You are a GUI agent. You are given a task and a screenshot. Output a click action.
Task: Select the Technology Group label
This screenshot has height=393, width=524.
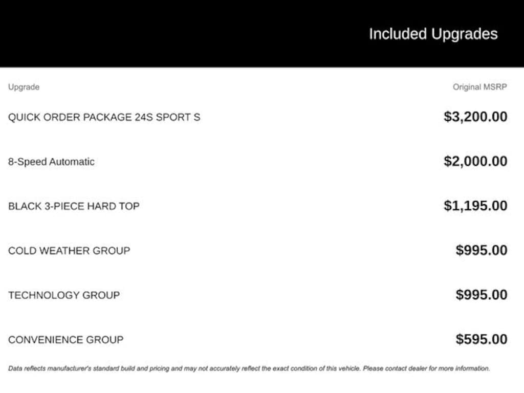pos(64,295)
